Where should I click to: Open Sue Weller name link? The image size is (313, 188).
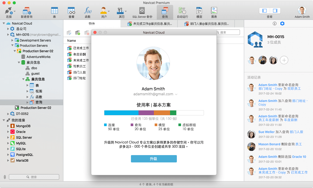(267, 132)
